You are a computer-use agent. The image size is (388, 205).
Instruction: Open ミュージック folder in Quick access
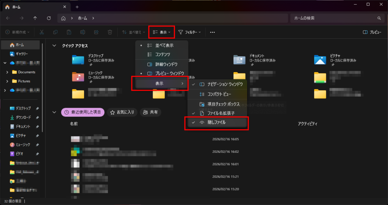click(x=93, y=77)
